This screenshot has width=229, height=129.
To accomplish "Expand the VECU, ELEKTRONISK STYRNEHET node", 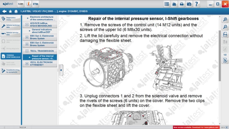I will coord(27,64).
